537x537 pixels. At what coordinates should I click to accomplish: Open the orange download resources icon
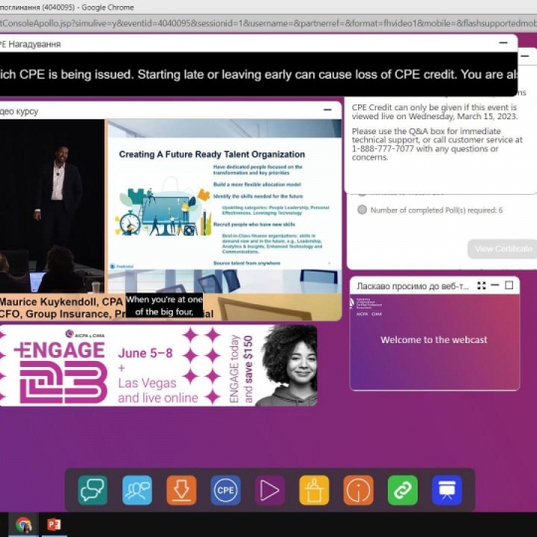(182, 490)
